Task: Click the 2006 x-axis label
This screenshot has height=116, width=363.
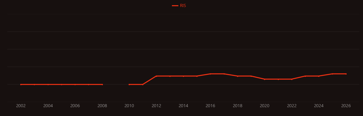Action: point(75,106)
